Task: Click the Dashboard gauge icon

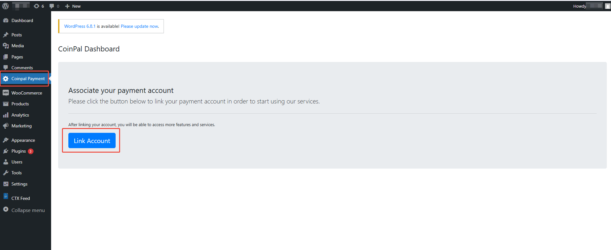Action: click(x=6, y=20)
